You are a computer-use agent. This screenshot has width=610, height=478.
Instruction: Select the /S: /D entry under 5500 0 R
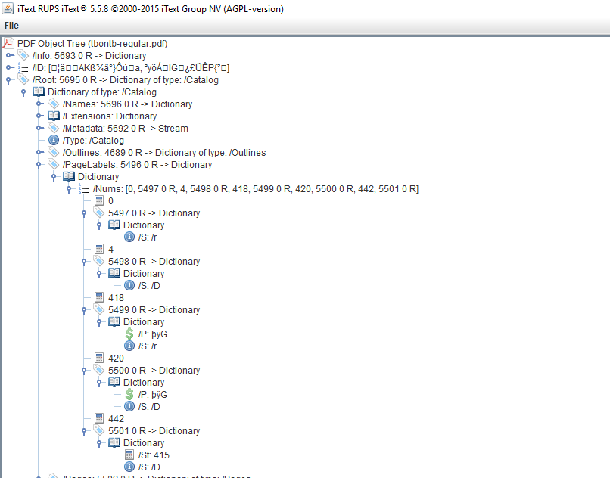(149, 406)
